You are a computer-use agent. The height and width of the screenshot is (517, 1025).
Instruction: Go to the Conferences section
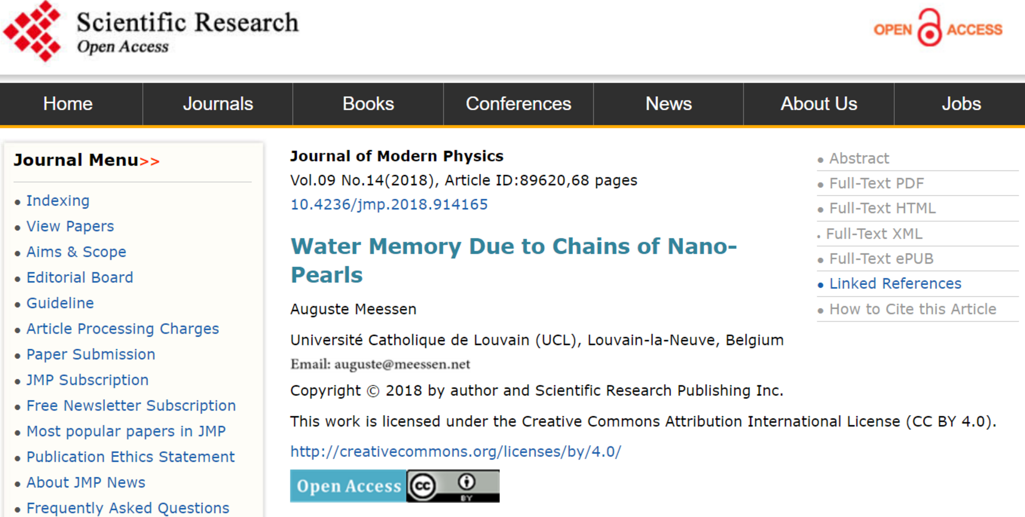tap(518, 104)
